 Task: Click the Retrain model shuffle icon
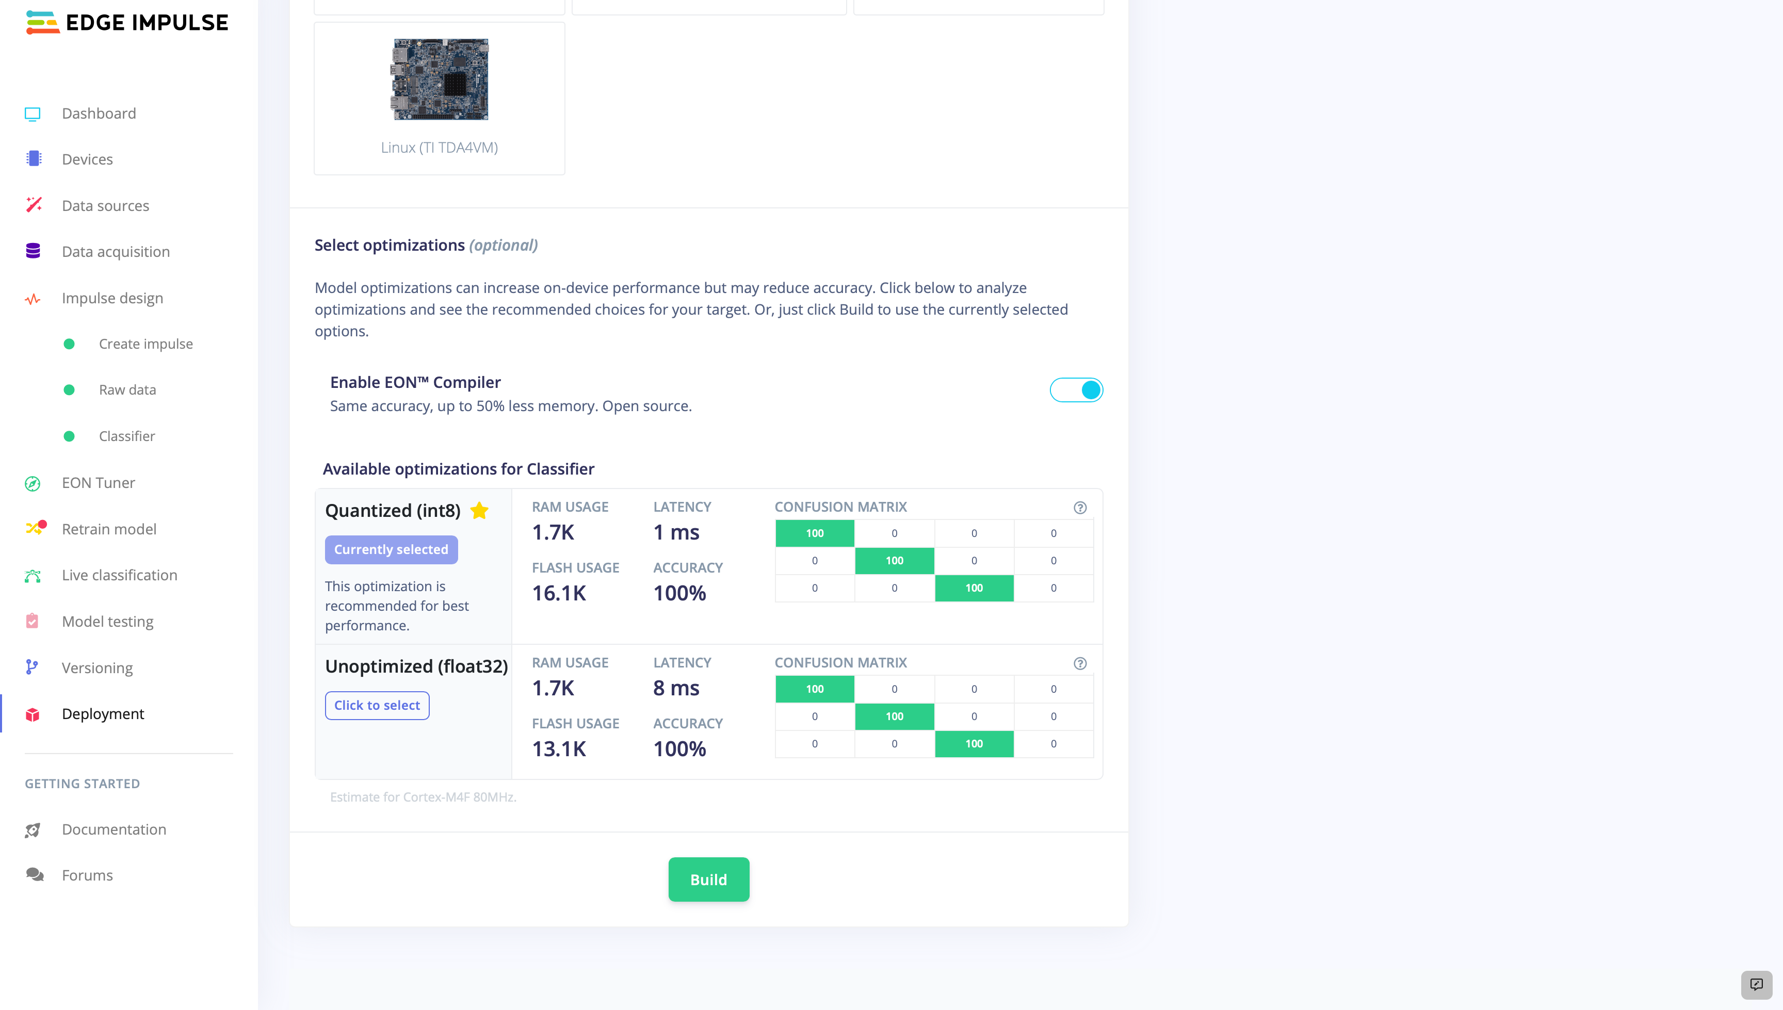(x=33, y=529)
